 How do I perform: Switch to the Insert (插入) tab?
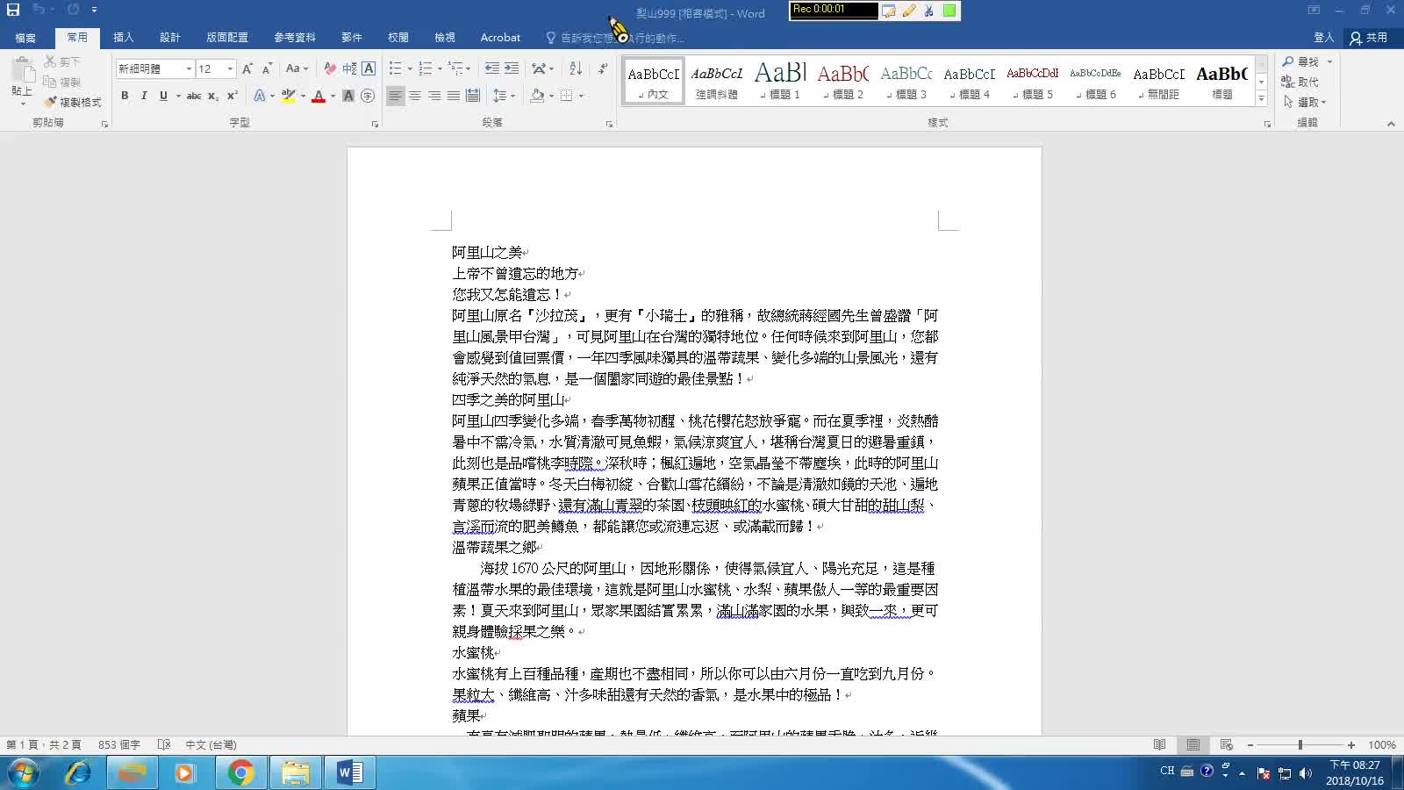pyautogui.click(x=124, y=38)
